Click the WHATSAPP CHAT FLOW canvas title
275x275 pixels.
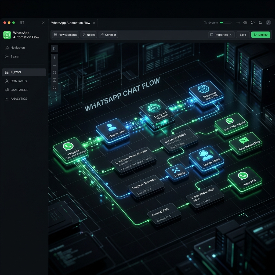coord(122,94)
